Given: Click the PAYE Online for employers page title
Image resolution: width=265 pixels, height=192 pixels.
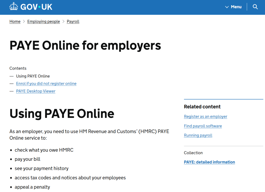Looking at the screenshot, I should click(x=85, y=45).
